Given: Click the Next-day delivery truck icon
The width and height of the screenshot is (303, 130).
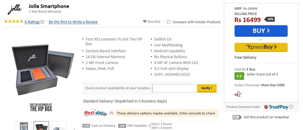Looking at the screenshot, I should (95, 113).
